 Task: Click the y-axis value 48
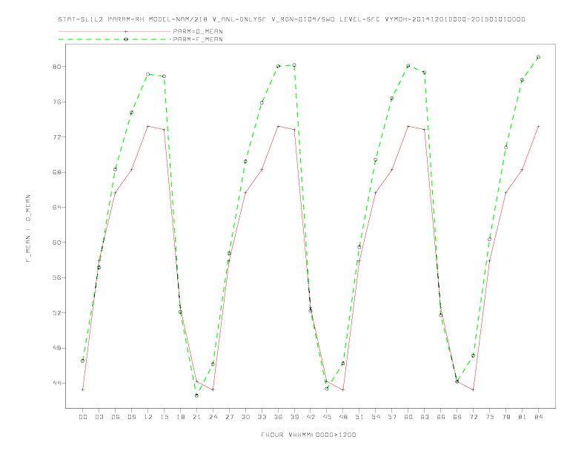click(56, 348)
